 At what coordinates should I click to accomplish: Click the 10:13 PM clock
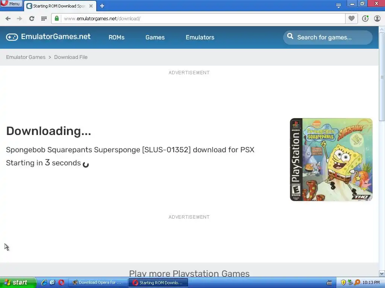371,282
